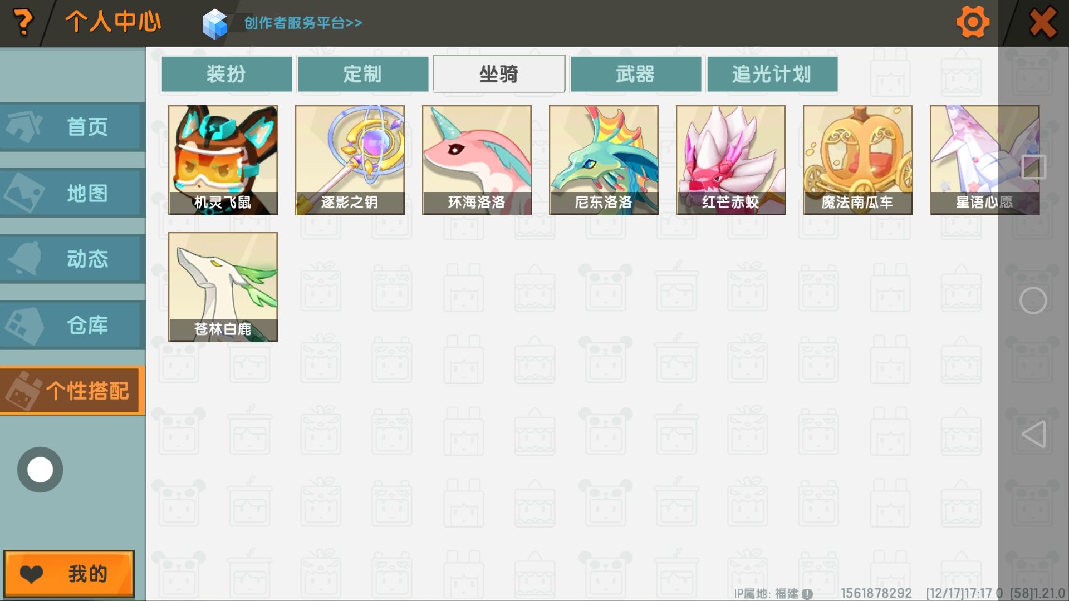Viewport: 1069px width, 601px height.
Task: Close the personal center with orange X
Action: pos(1043,23)
